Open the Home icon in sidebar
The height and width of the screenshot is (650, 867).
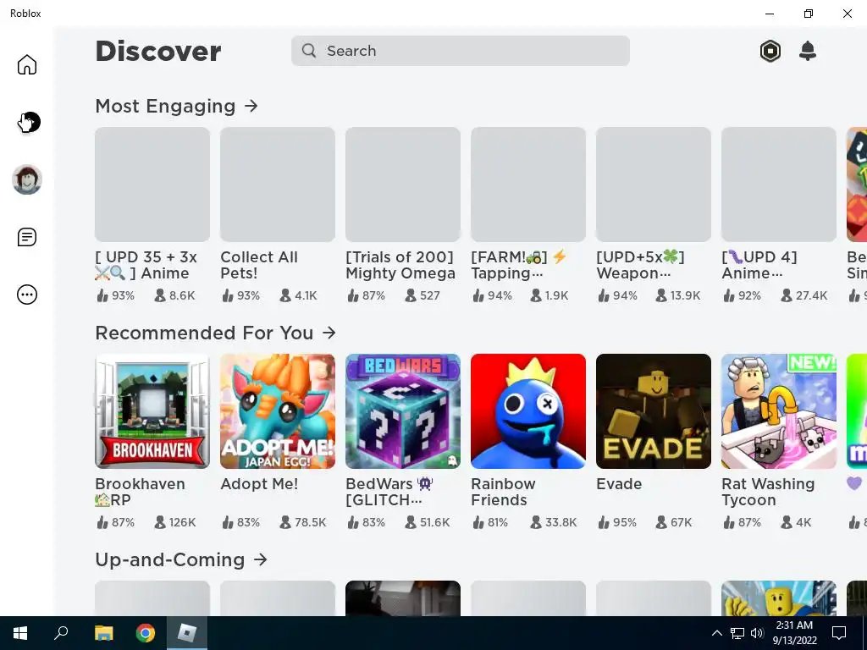click(26, 64)
